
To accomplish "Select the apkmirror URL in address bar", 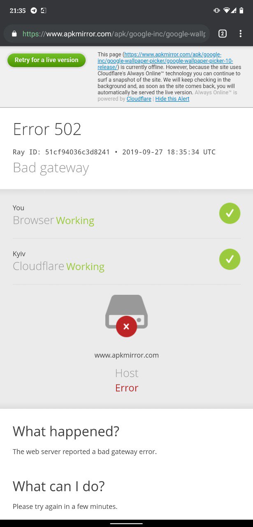I will (x=114, y=34).
